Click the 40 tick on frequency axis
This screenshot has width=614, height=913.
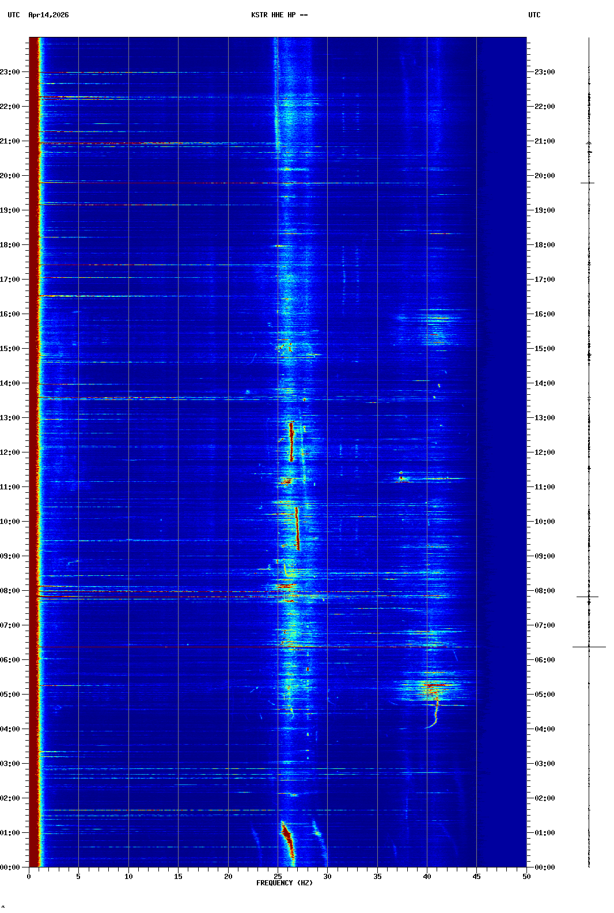pos(427,876)
